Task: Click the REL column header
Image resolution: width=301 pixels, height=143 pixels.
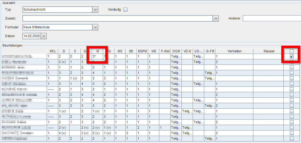Action: (x=53, y=51)
